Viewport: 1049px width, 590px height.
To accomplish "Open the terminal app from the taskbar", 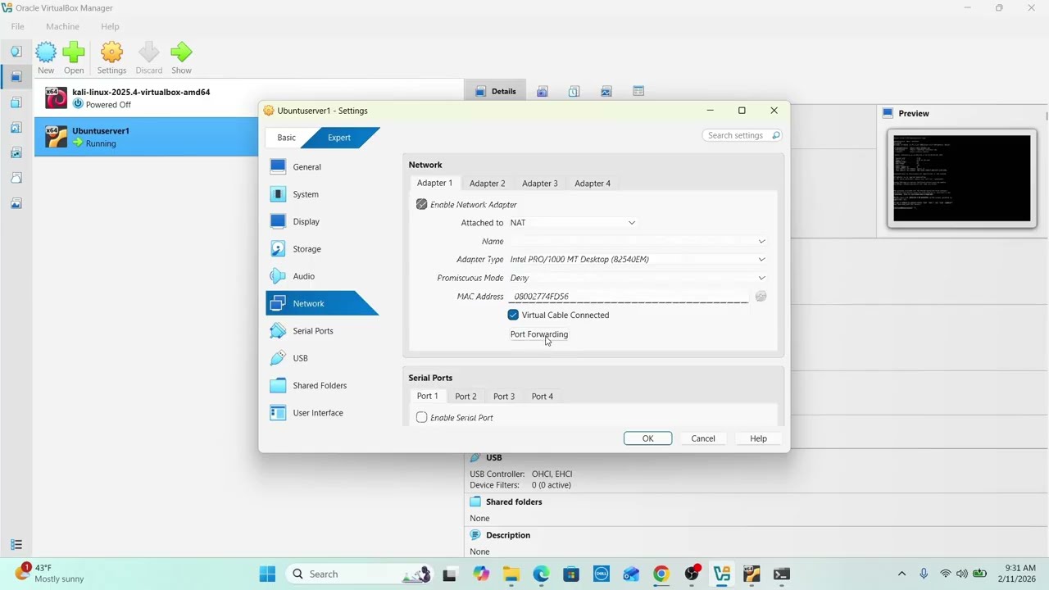I will [x=782, y=574].
